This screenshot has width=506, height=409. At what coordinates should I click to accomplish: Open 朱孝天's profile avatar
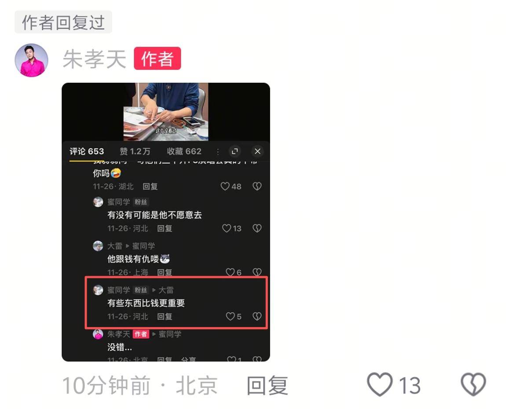point(32,60)
